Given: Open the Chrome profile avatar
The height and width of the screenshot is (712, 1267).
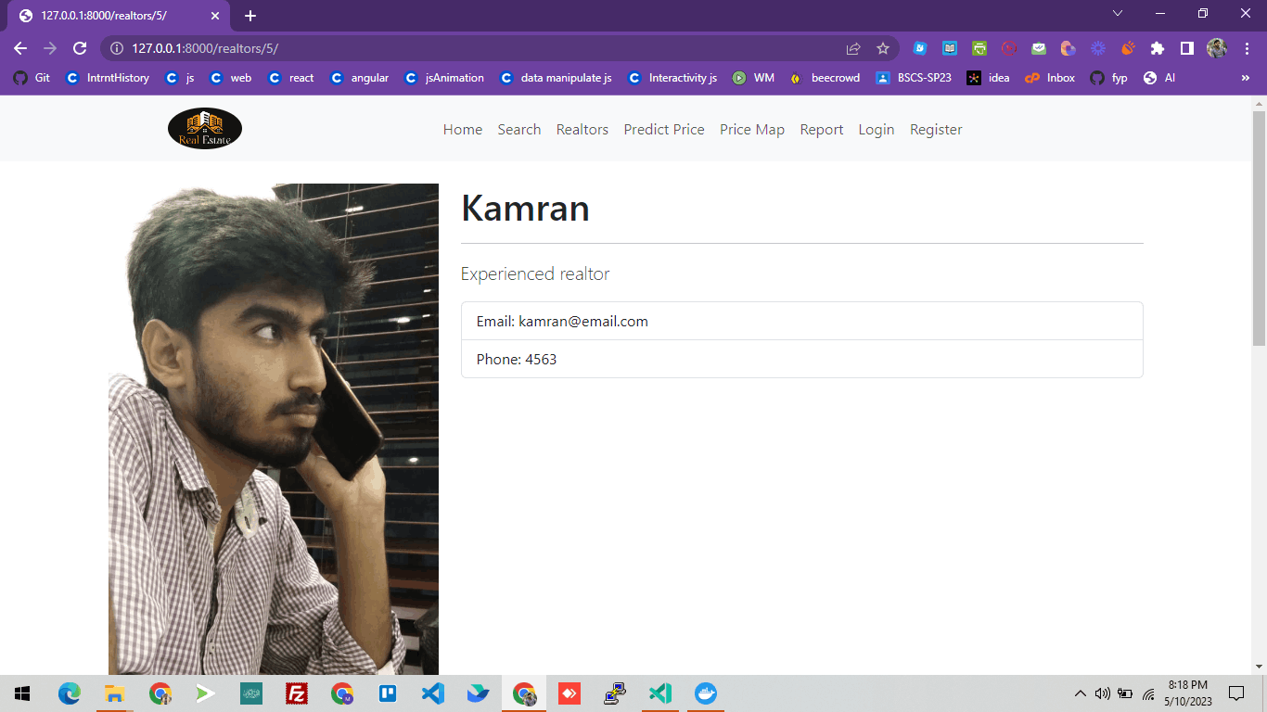Looking at the screenshot, I should (x=1217, y=48).
